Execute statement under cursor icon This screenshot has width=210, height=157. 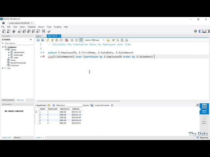[52, 40]
